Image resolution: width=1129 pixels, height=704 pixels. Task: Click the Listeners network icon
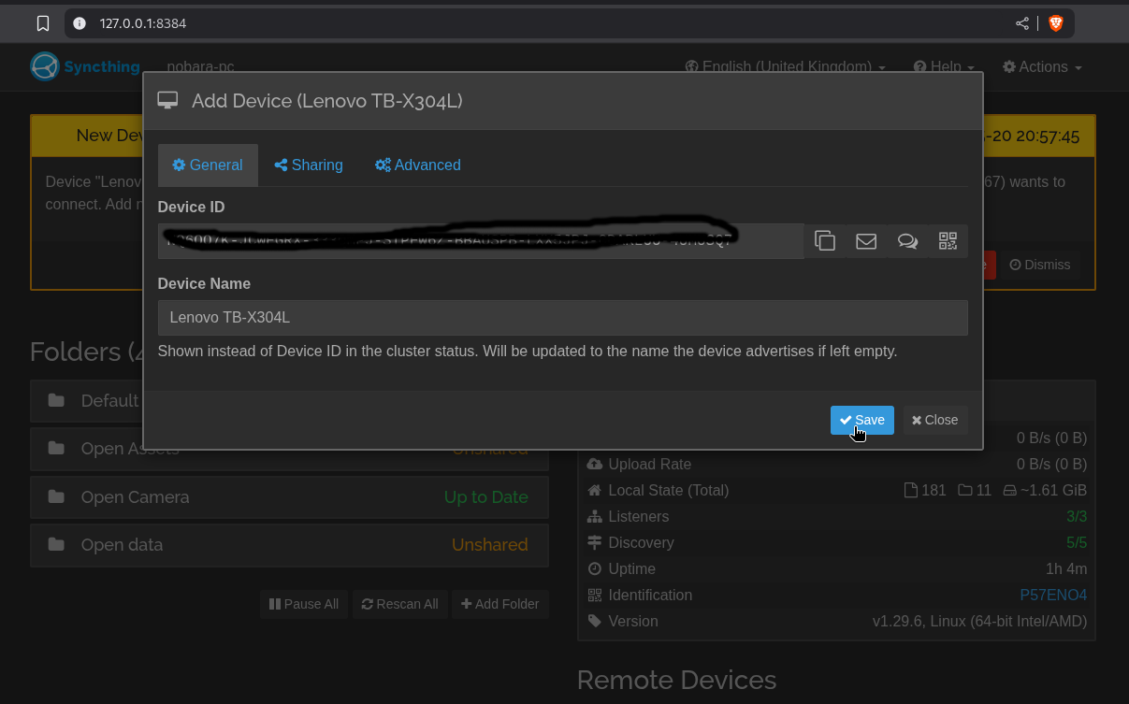(x=594, y=516)
